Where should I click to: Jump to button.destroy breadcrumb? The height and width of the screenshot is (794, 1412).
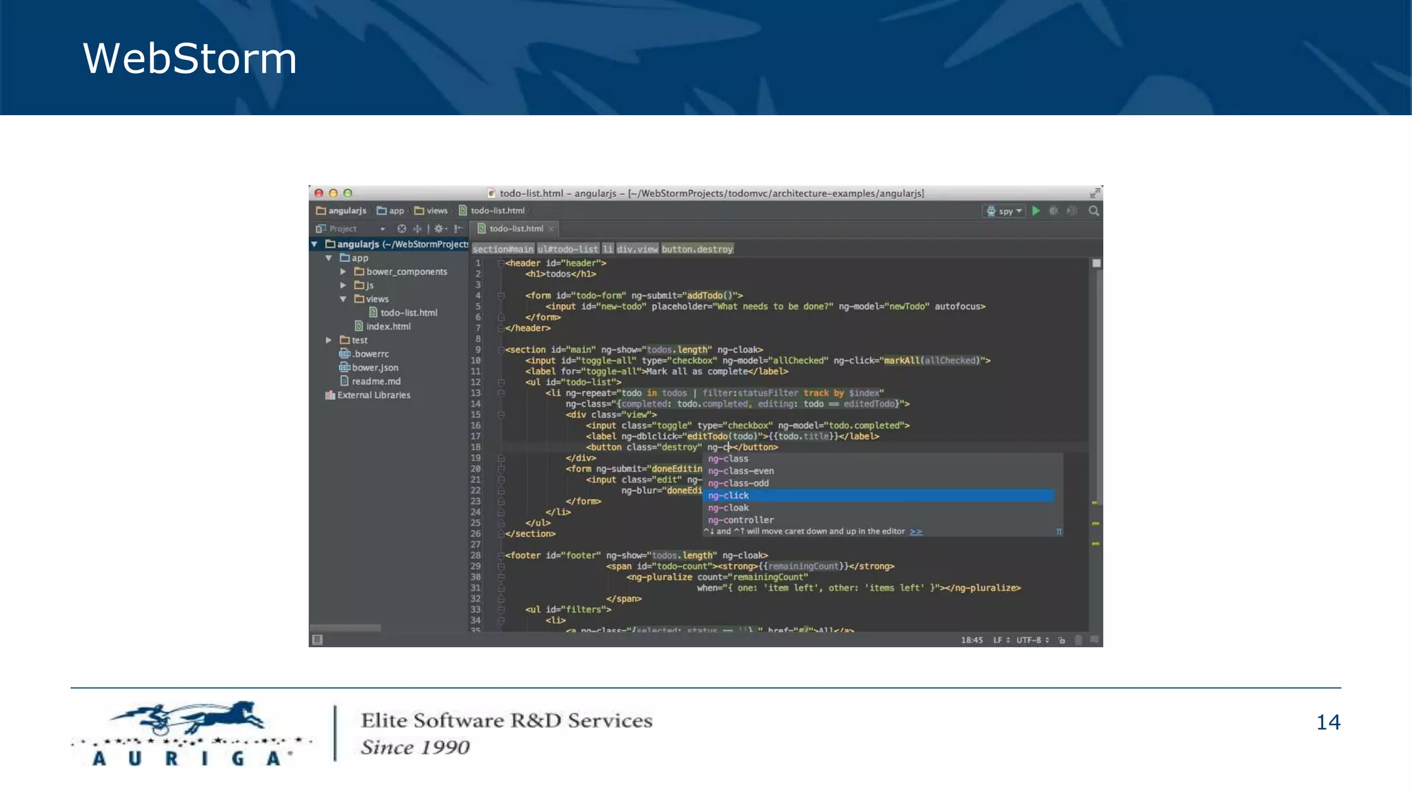(x=698, y=250)
